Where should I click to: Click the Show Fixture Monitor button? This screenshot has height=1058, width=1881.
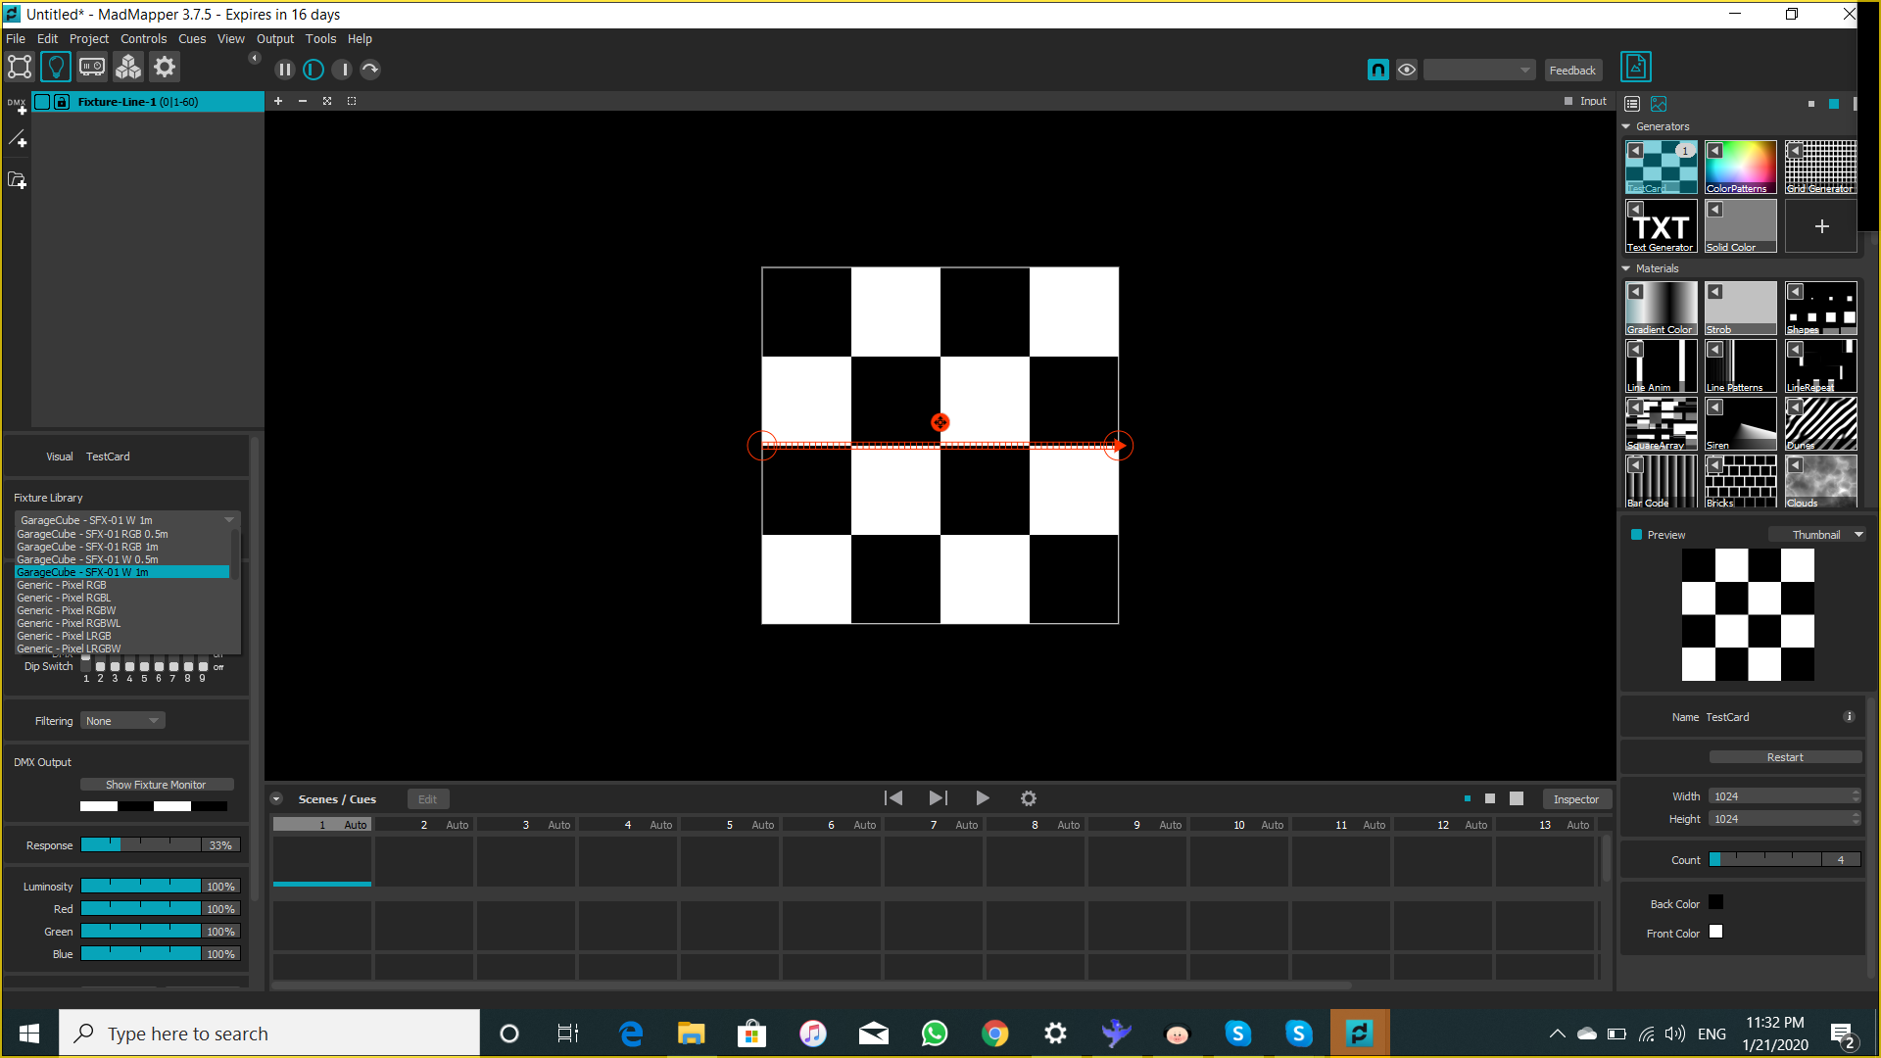click(x=155, y=784)
